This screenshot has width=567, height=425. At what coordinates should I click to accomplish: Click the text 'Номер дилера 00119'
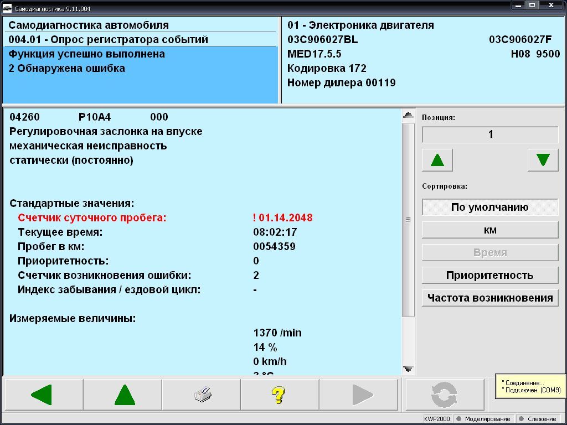click(341, 83)
